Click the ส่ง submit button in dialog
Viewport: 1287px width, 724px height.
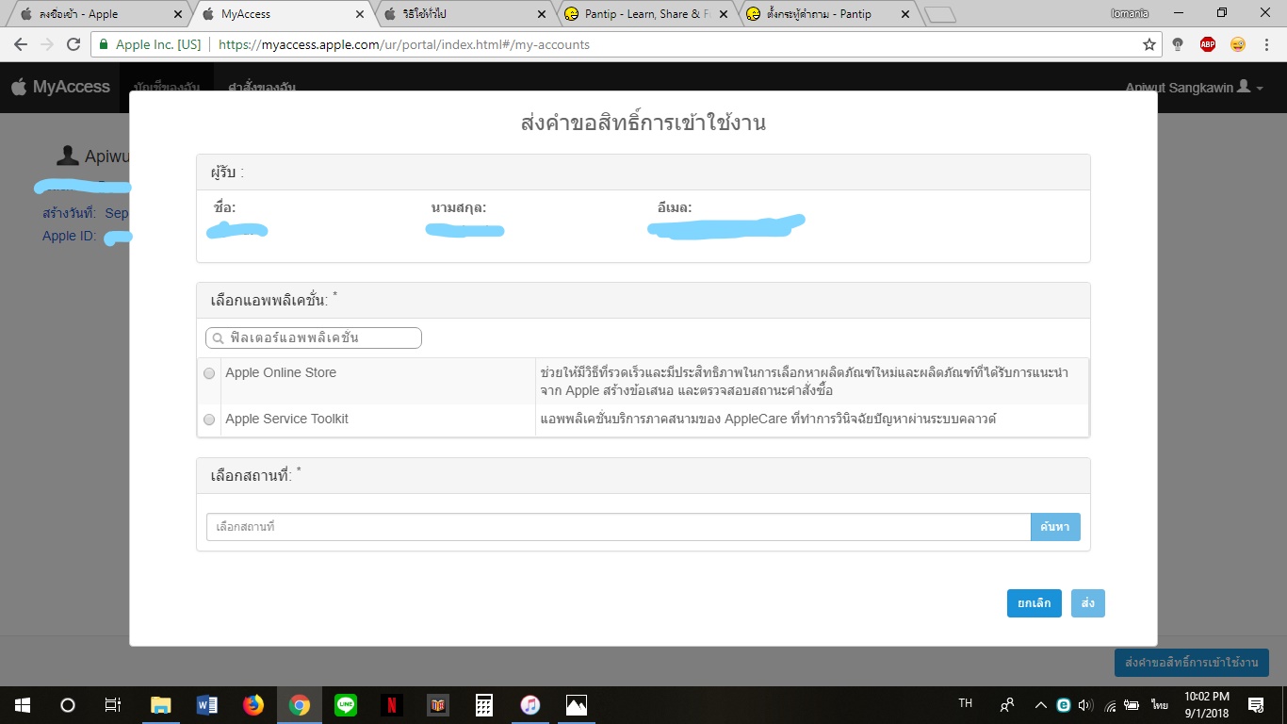click(x=1088, y=603)
